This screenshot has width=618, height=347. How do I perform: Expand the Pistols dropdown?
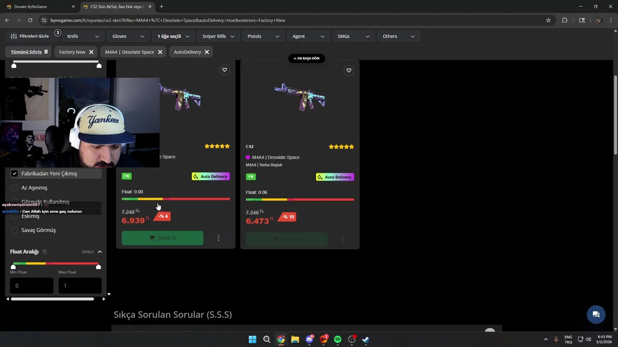[264, 36]
